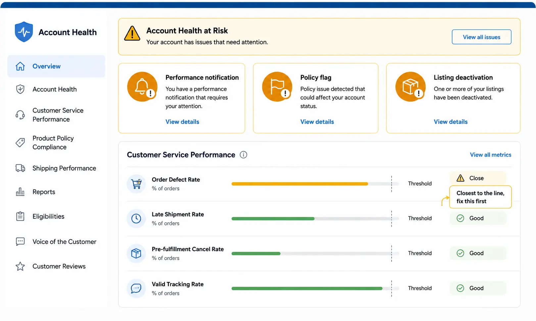Click the Account Health at Risk heading
This screenshot has height=321, width=536.
(187, 31)
